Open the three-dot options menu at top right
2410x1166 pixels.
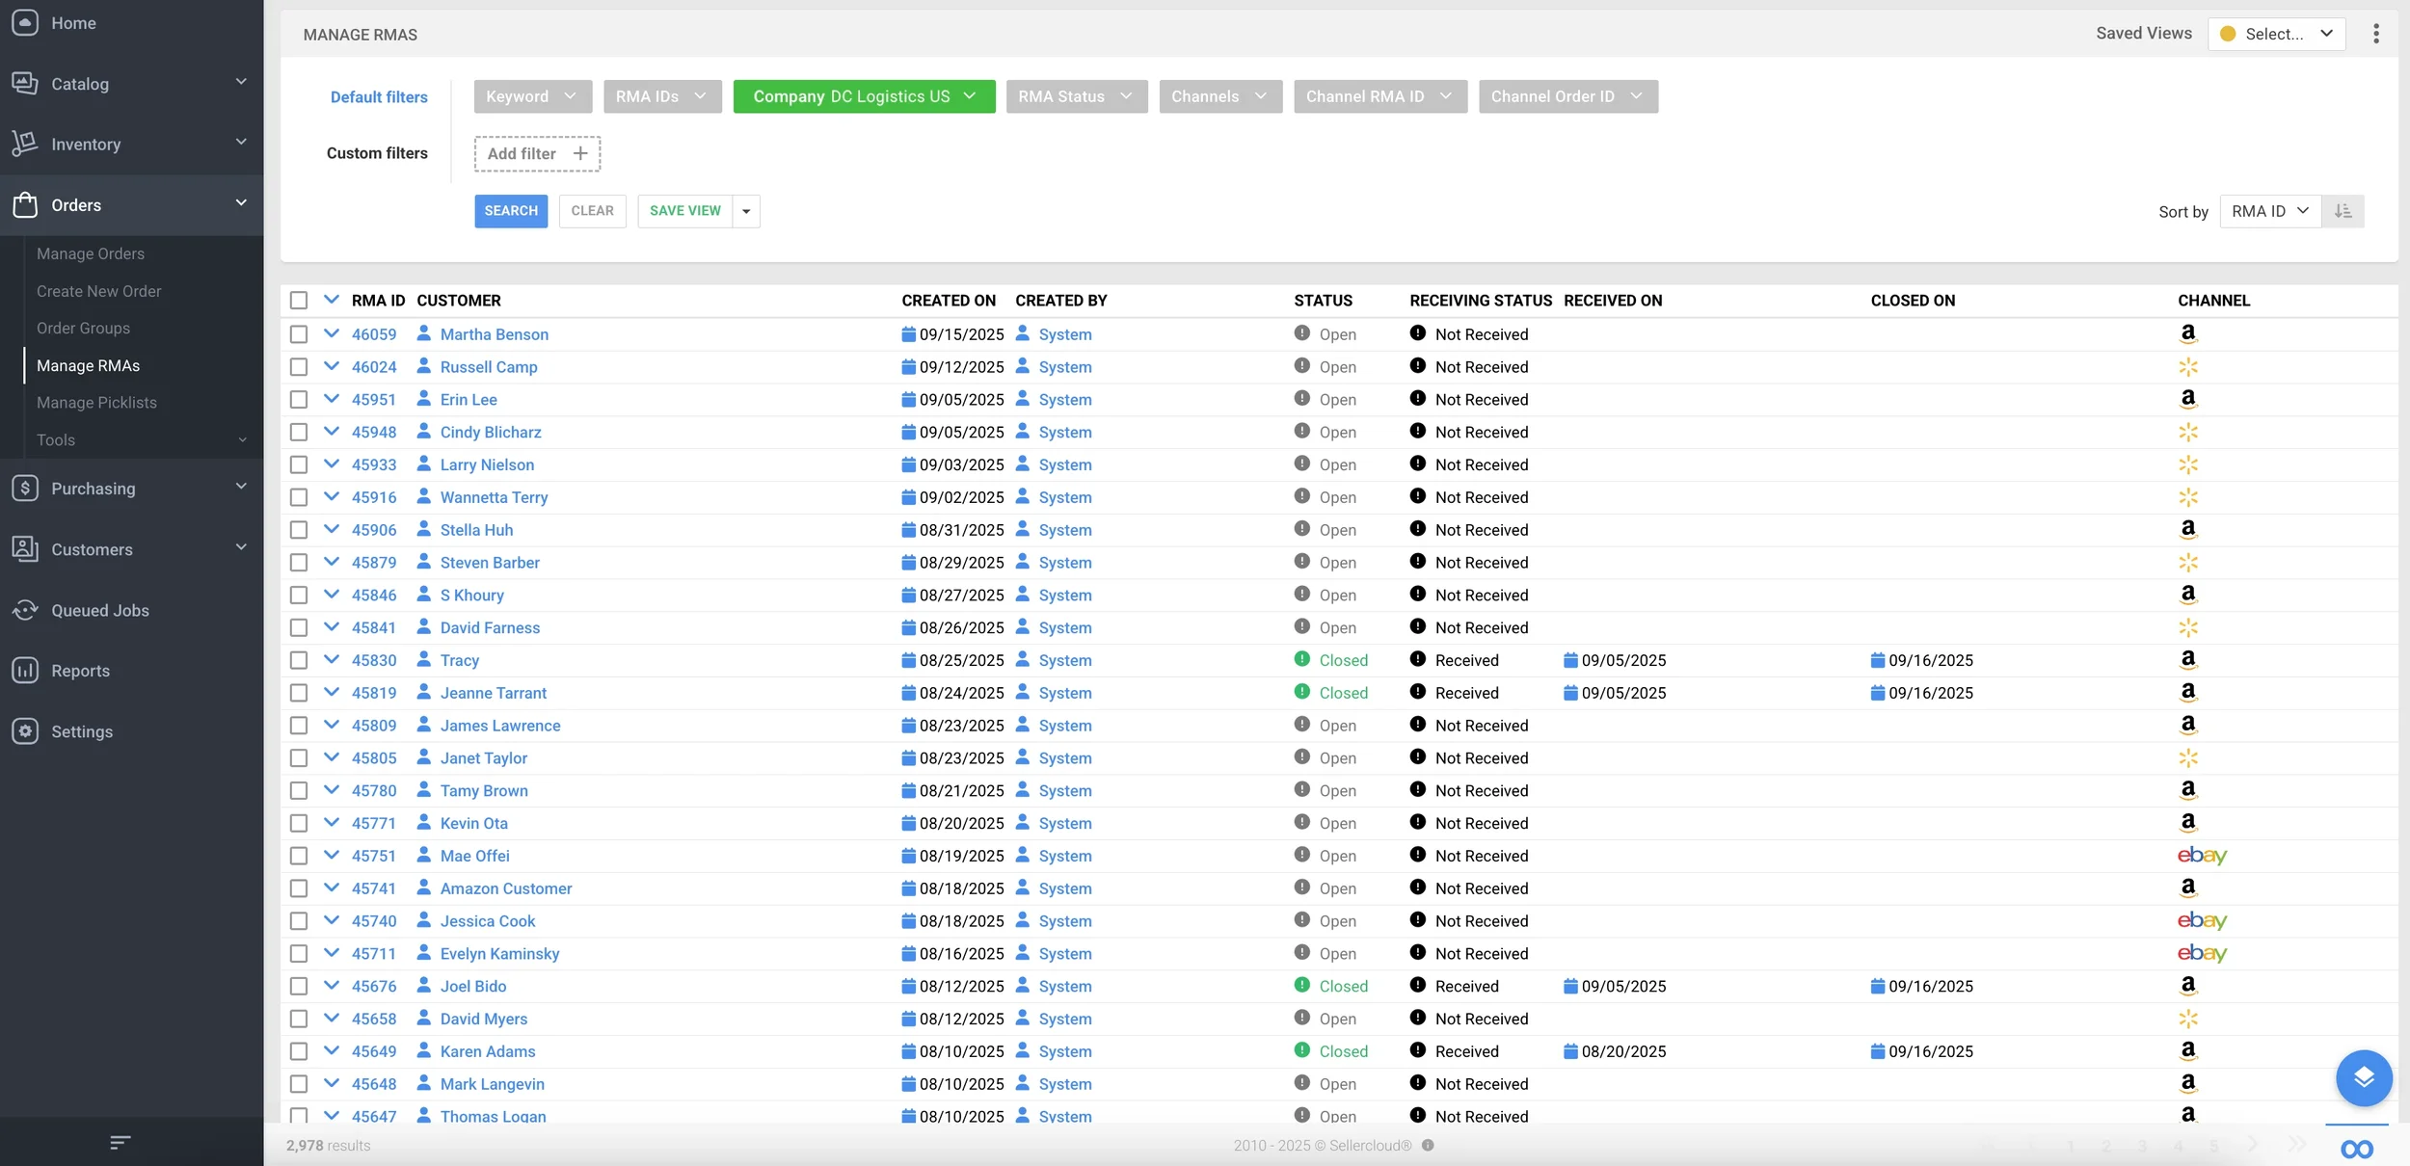[x=2375, y=34]
